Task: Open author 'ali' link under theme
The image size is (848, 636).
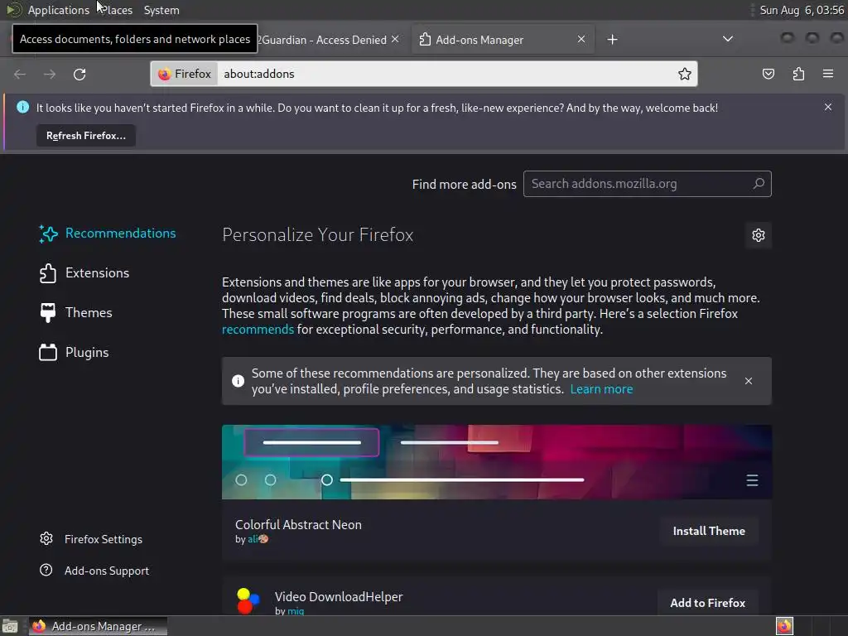Action: point(258,539)
